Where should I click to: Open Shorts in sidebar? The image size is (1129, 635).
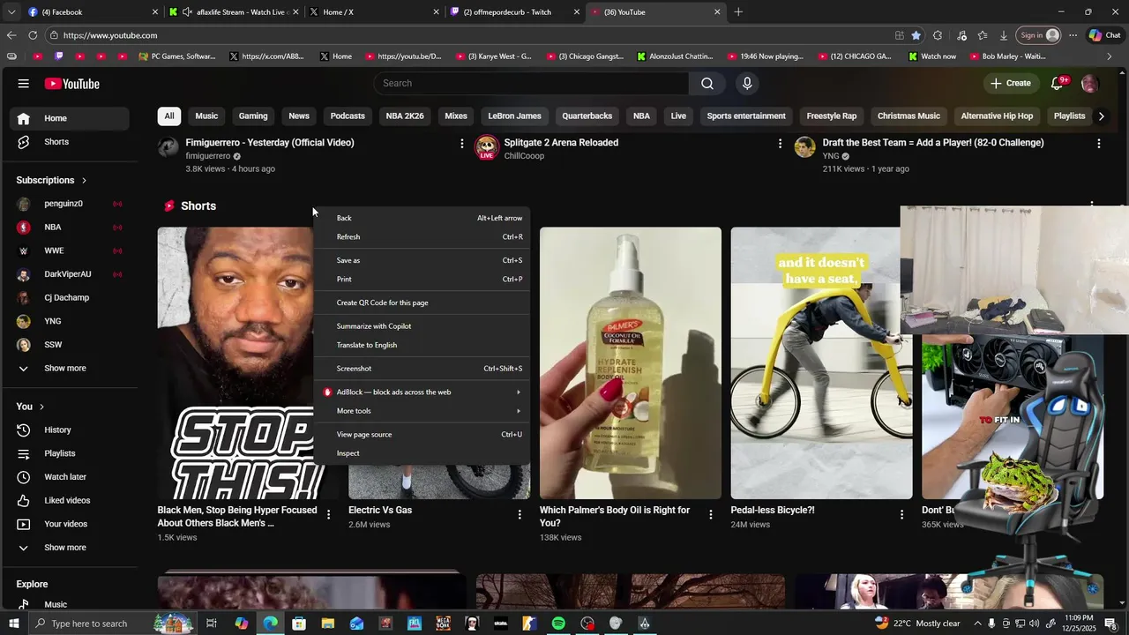pyautogui.click(x=69, y=142)
